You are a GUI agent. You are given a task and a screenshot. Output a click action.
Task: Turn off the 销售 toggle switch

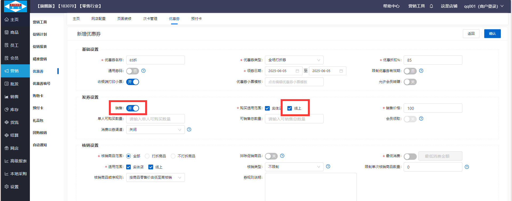[x=133, y=108]
